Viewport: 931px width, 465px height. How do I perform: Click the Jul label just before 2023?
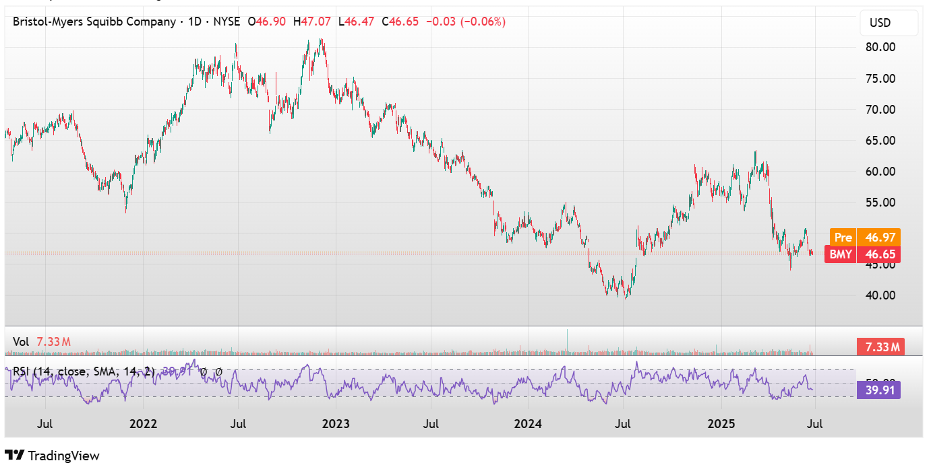pos(237,424)
